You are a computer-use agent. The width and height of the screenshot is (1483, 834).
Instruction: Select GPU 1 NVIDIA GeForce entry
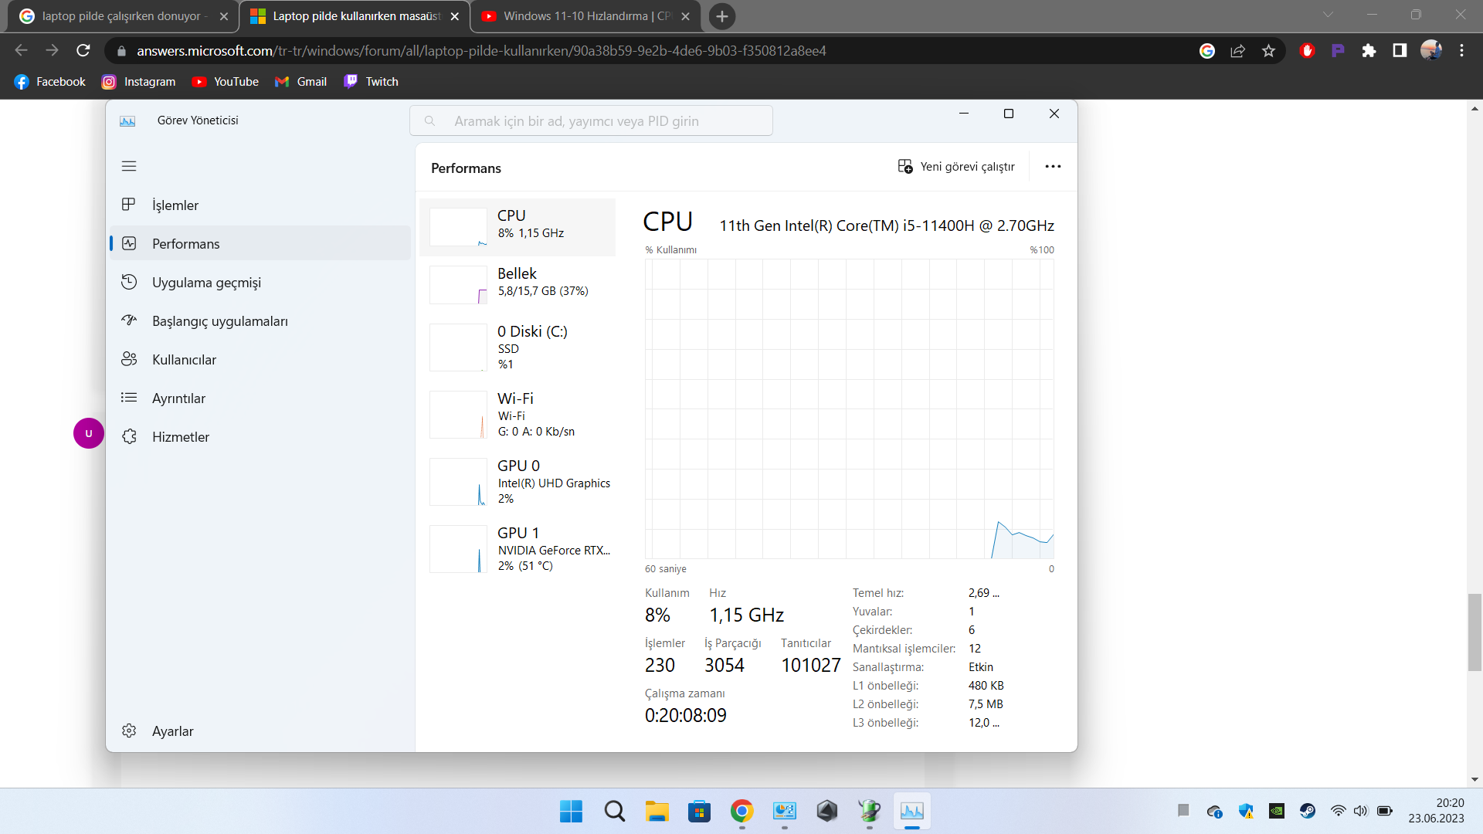pyautogui.click(x=518, y=549)
